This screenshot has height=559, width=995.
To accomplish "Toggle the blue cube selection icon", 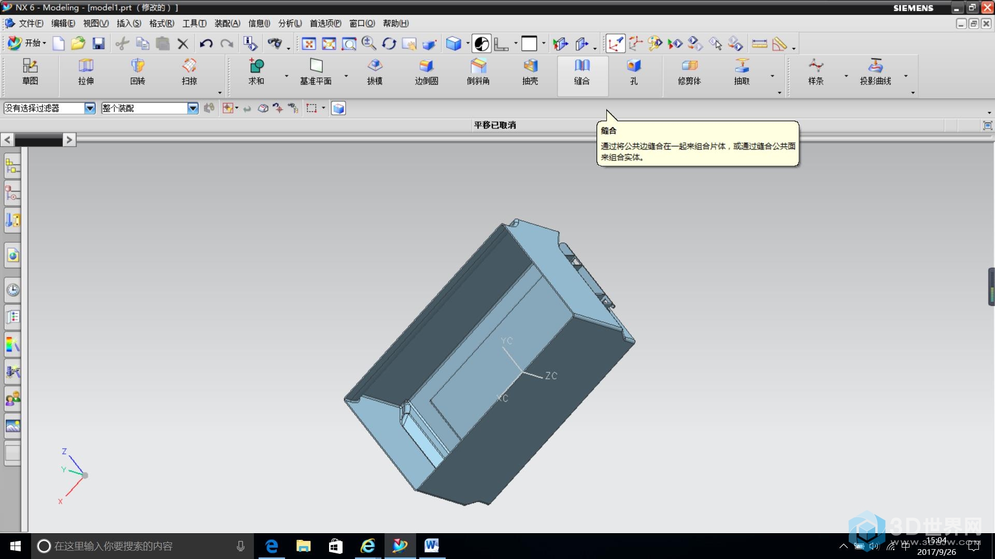I will pos(338,108).
